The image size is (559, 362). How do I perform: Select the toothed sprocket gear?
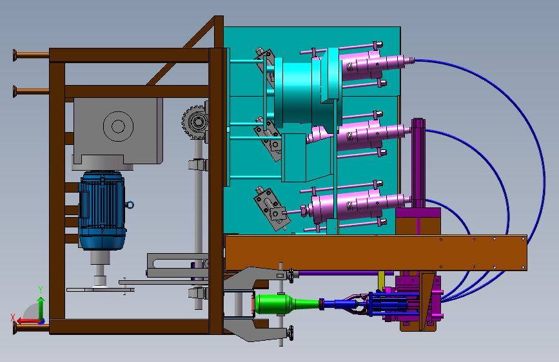coord(195,122)
